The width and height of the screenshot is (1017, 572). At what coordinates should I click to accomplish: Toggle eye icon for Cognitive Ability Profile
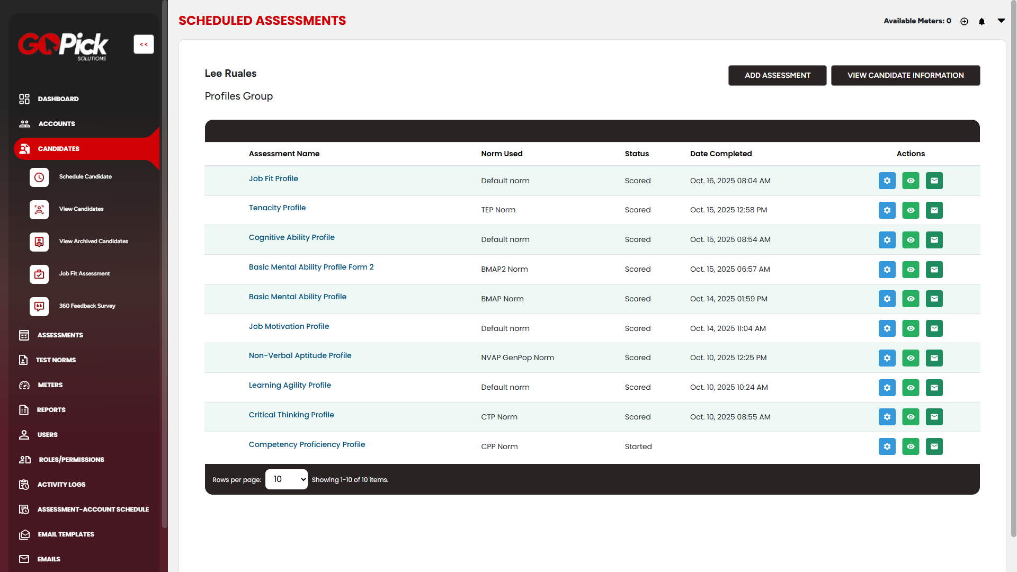(x=911, y=240)
